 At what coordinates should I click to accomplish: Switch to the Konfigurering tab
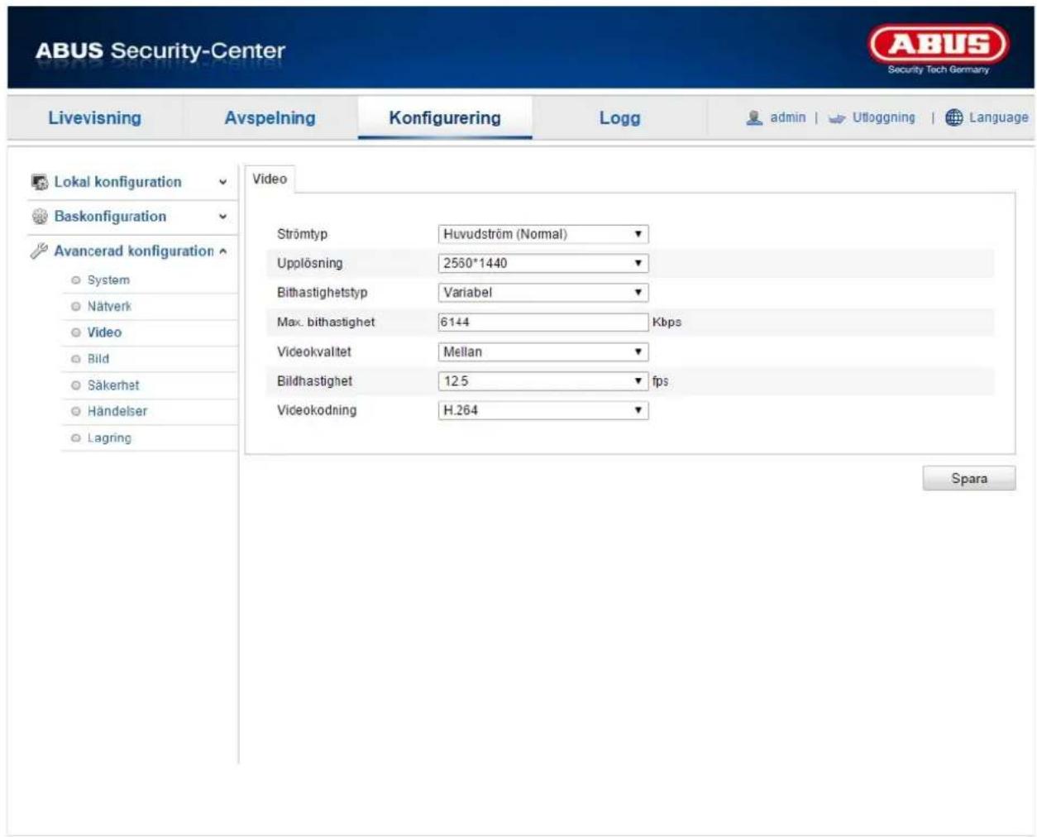point(445,117)
